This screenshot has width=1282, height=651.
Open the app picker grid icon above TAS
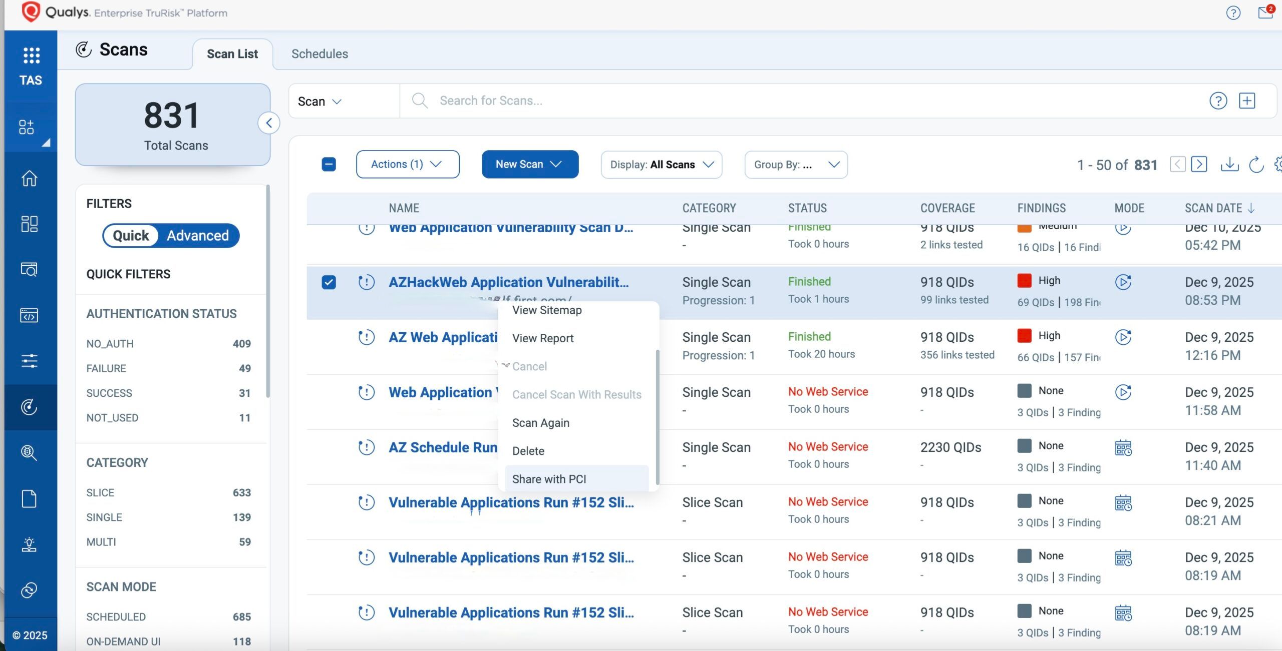pos(31,56)
